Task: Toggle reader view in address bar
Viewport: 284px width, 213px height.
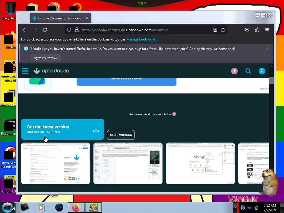Action: [x=215, y=30]
